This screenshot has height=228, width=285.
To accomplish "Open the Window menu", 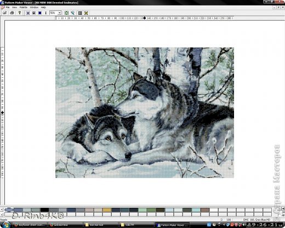I will tap(34, 7).
